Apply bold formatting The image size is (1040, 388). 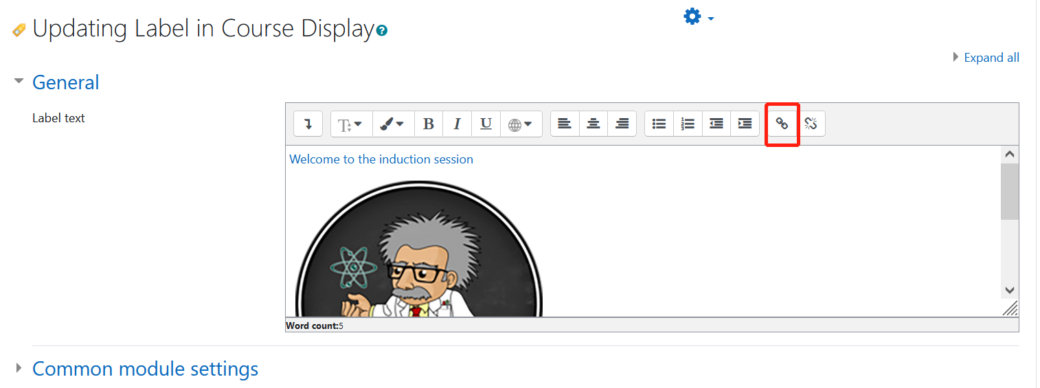click(x=429, y=124)
